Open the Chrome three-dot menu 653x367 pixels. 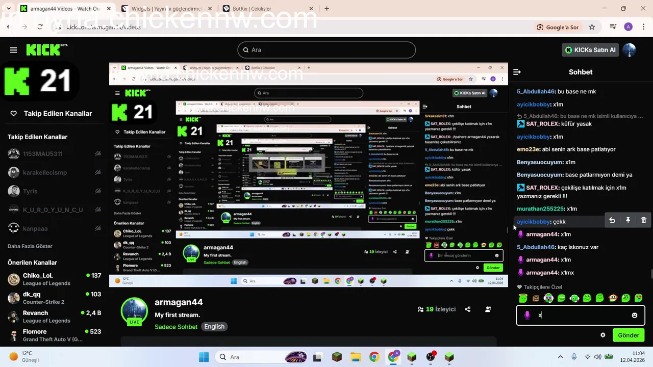(x=644, y=27)
